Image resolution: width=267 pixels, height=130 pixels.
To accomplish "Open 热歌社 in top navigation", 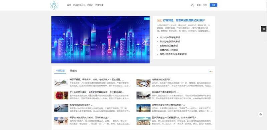I will [x=90, y=5].
